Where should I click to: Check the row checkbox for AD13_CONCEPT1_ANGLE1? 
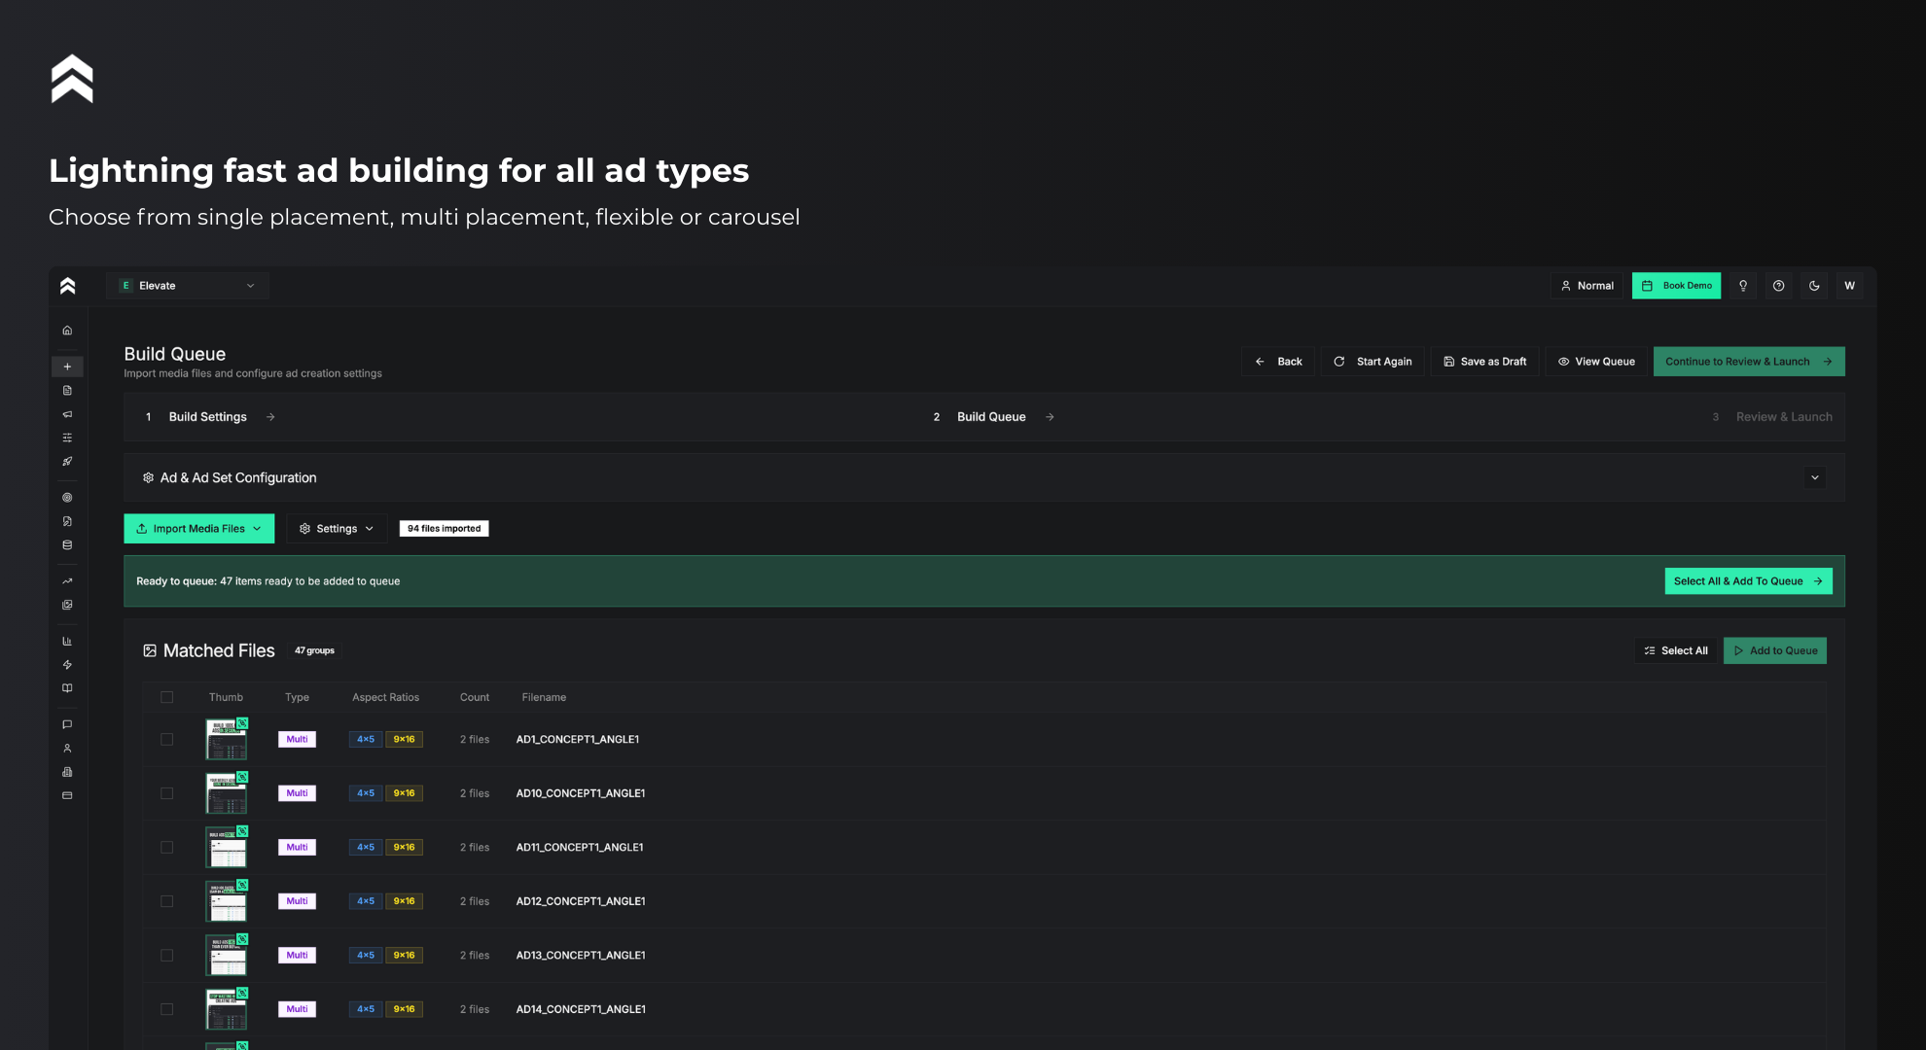coord(166,955)
